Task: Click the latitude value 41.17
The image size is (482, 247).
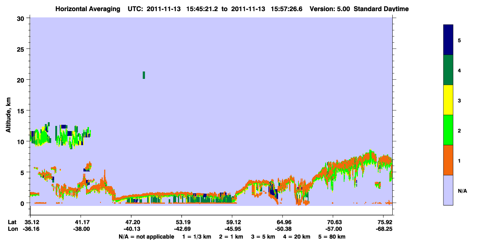Action: point(81,222)
